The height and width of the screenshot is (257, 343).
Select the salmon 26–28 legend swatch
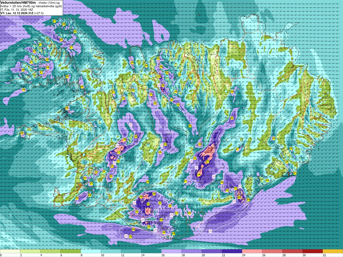tap(272, 251)
